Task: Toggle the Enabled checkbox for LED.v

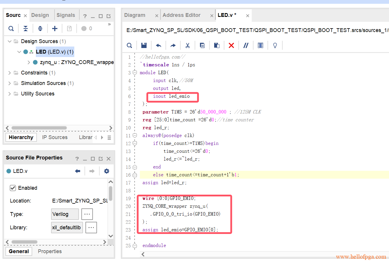Action: point(13,188)
